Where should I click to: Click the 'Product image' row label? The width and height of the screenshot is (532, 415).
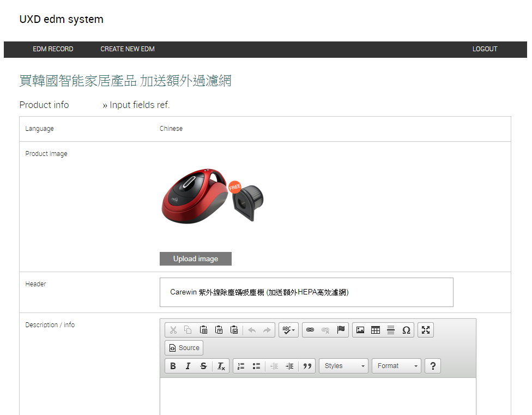click(46, 154)
